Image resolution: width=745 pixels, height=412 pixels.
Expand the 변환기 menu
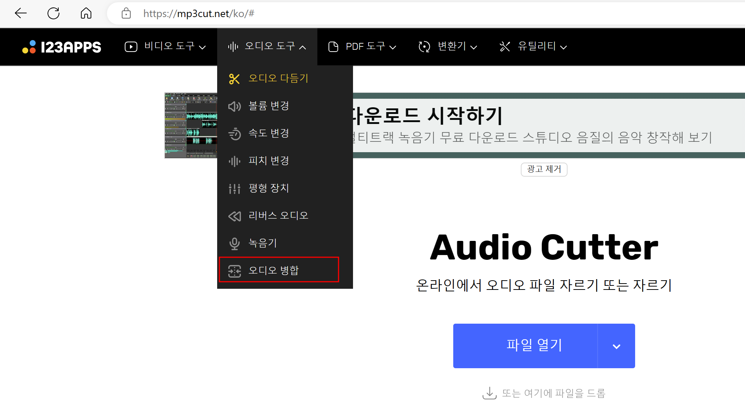click(448, 47)
